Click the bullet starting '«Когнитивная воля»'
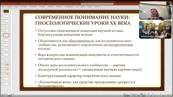Viewport: 173px width, 97px height. (x=86, y=84)
